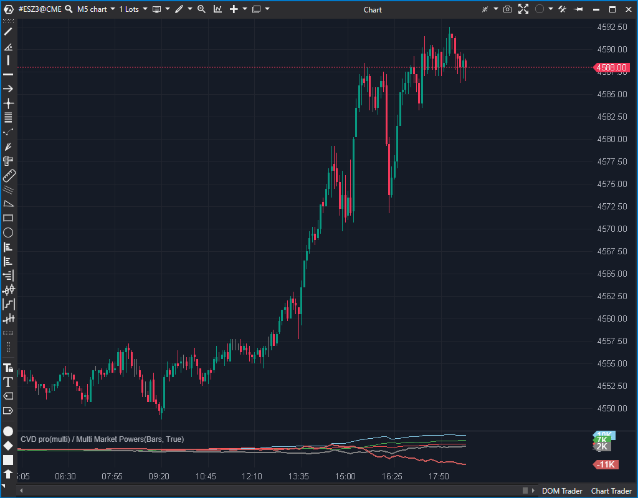Click the expand to fullscreen icon

click(x=523, y=9)
